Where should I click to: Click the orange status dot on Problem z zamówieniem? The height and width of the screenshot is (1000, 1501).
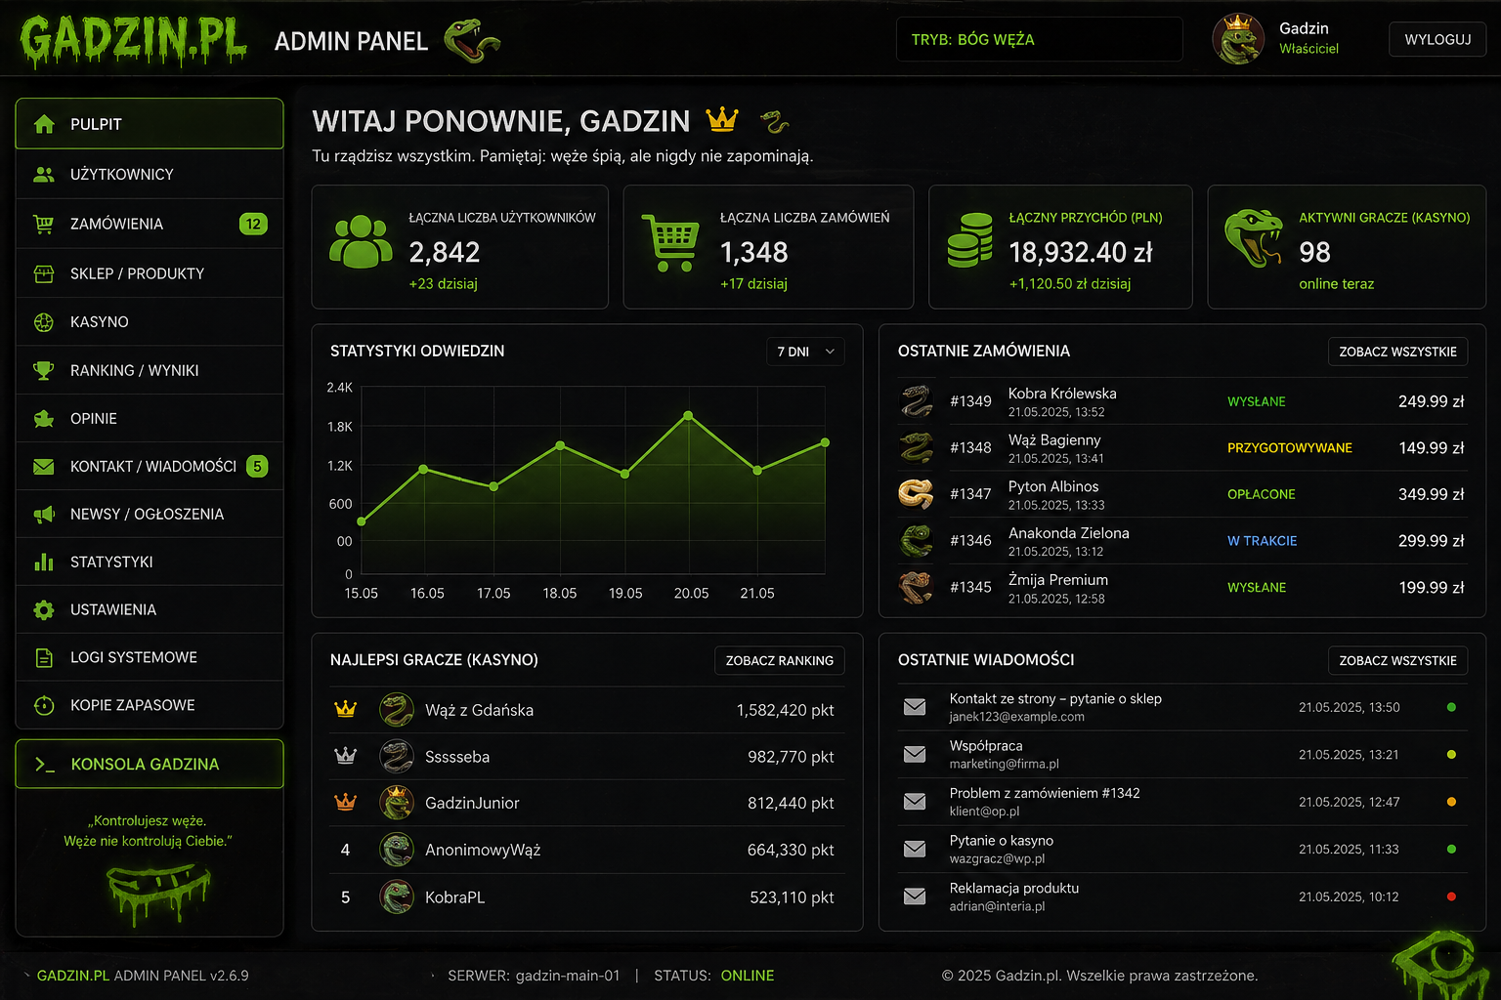[x=1449, y=801]
